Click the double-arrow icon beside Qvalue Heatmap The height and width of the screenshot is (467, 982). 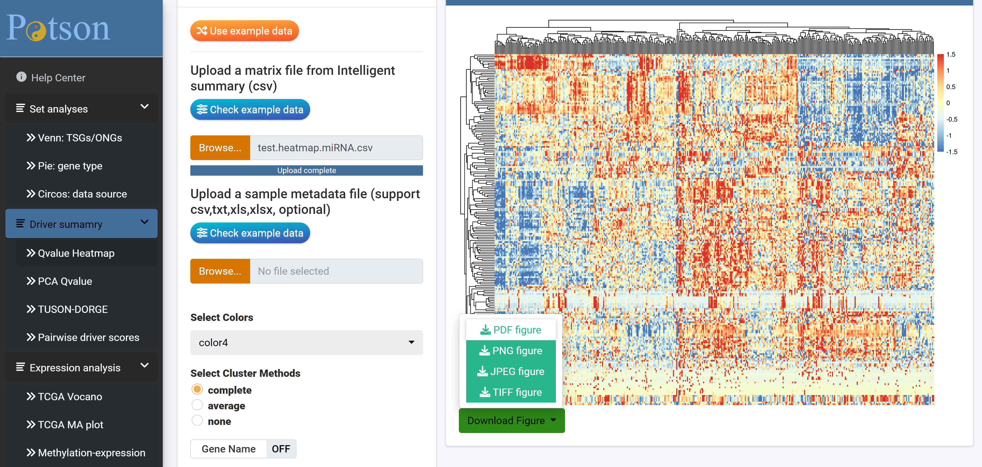pos(31,253)
